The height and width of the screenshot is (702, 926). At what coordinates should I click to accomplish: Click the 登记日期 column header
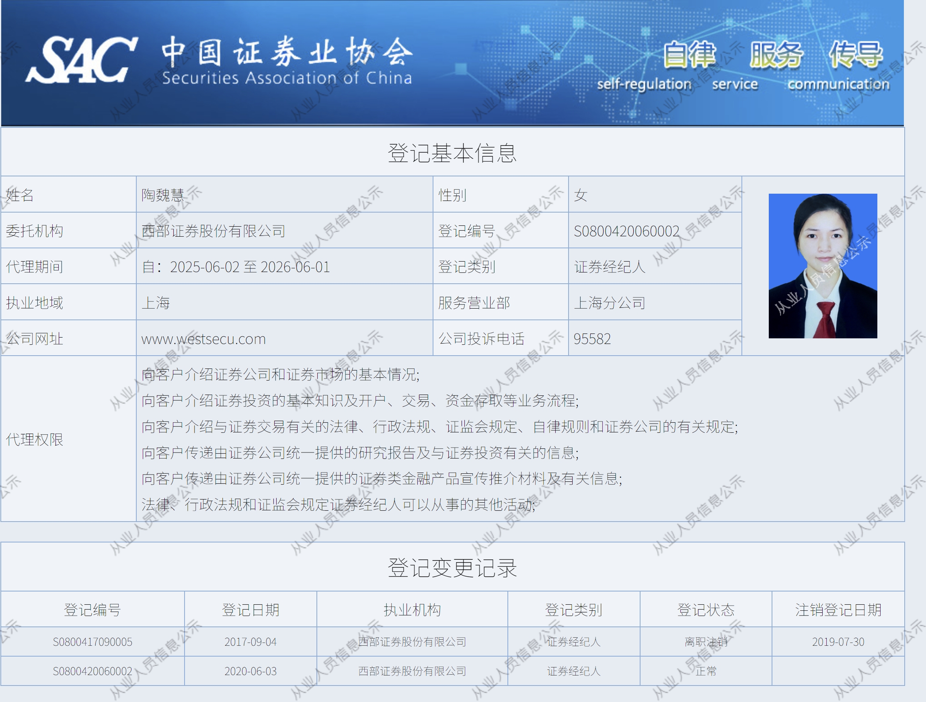[250, 610]
